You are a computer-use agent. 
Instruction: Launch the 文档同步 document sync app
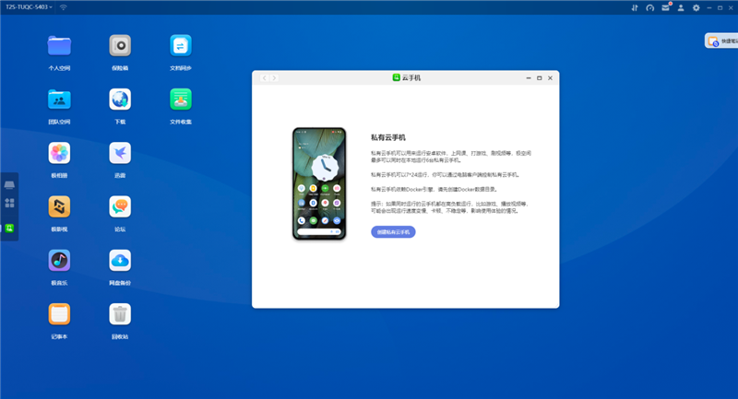(181, 45)
